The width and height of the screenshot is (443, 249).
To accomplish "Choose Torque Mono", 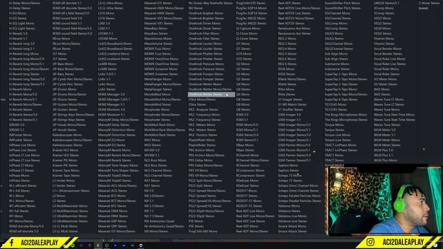I will click(x=334, y=124).
